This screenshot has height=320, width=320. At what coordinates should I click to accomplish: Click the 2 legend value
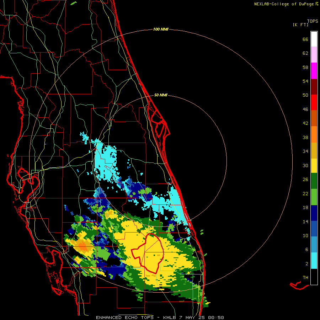pos(307,264)
